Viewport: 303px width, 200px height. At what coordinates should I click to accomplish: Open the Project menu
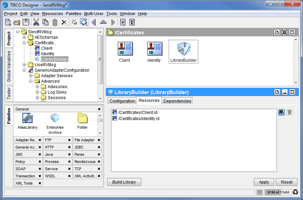[x=11, y=14]
